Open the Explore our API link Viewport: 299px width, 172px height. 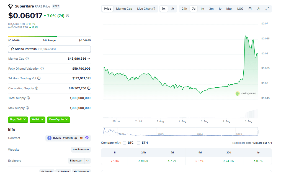262,143
